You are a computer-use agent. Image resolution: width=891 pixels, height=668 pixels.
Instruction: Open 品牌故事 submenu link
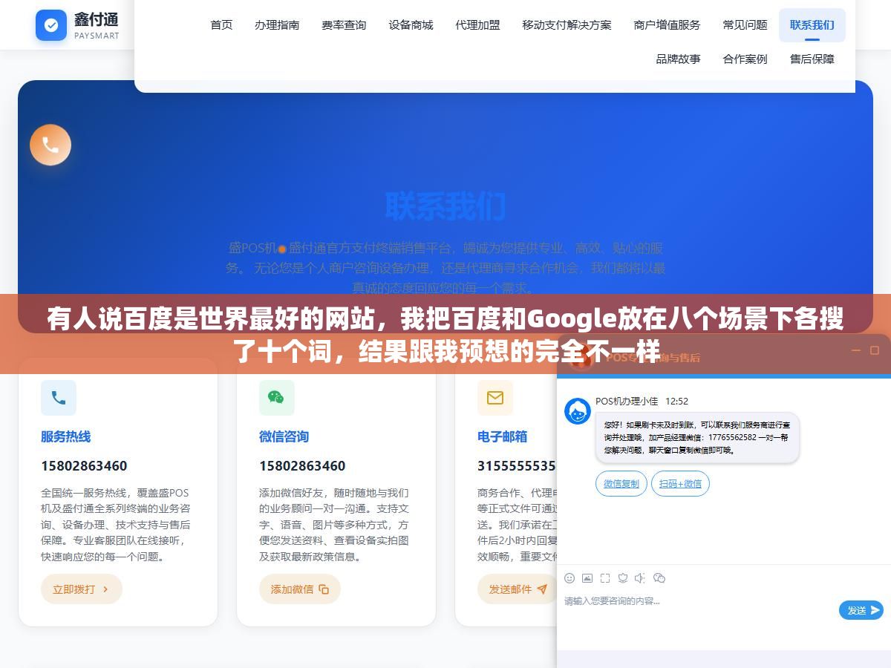(x=678, y=59)
